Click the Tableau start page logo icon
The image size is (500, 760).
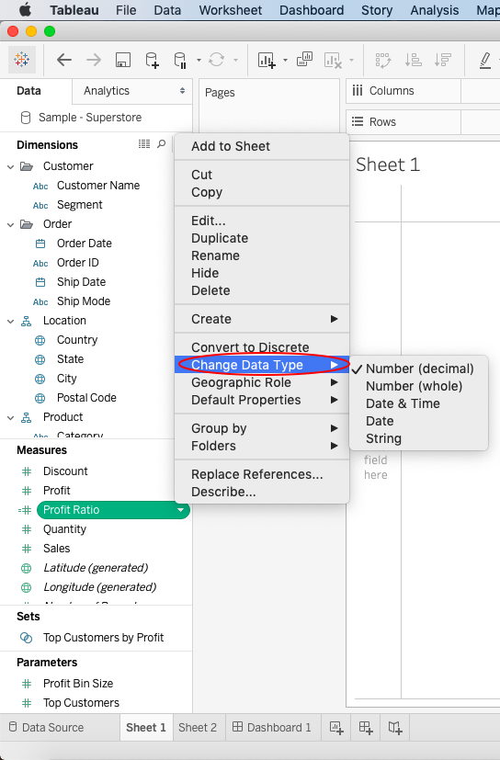click(22, 60)
